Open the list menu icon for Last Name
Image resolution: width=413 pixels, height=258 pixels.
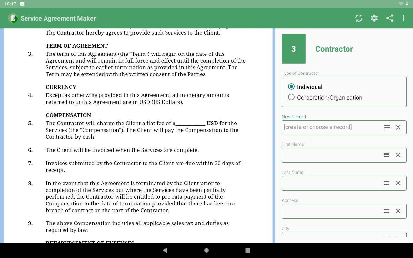click(387, 183)
